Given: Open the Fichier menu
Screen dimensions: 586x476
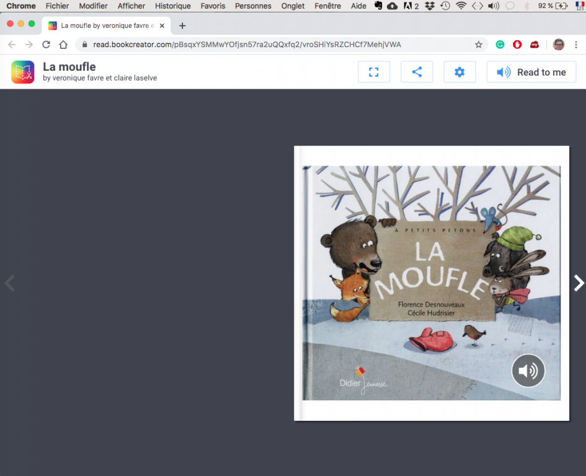Looking at the screenshot, I should point(57,6).
